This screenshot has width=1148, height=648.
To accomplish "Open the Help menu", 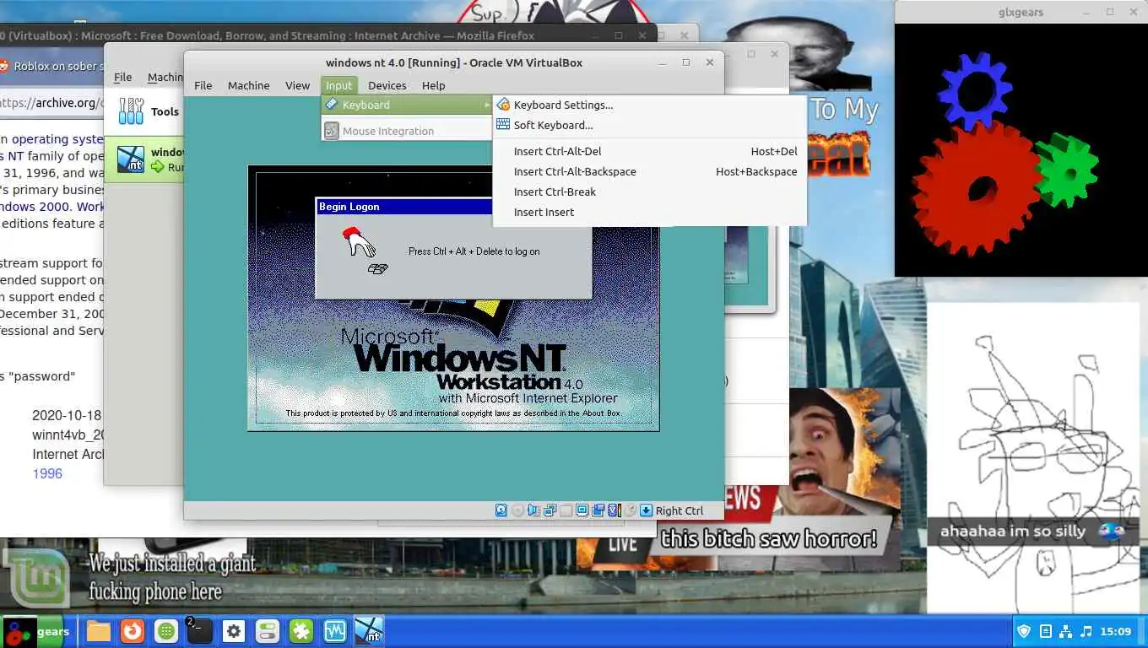I will [433, 85].
